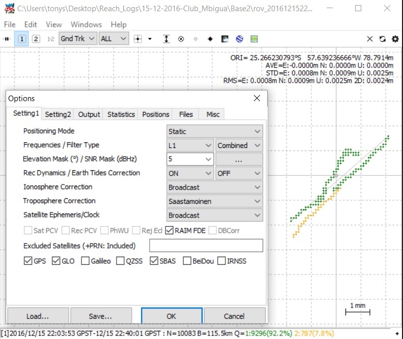Click the fit vertical range icon
This screenshot has width=403, height=339.
tap(166, 39)
